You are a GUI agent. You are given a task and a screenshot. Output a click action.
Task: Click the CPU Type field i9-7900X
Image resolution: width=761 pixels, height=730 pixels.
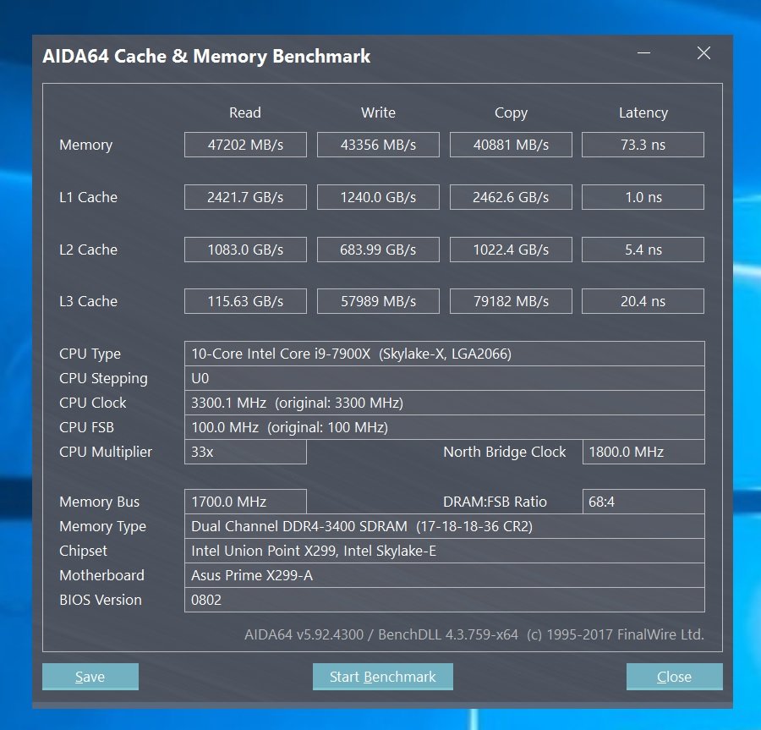445,354
